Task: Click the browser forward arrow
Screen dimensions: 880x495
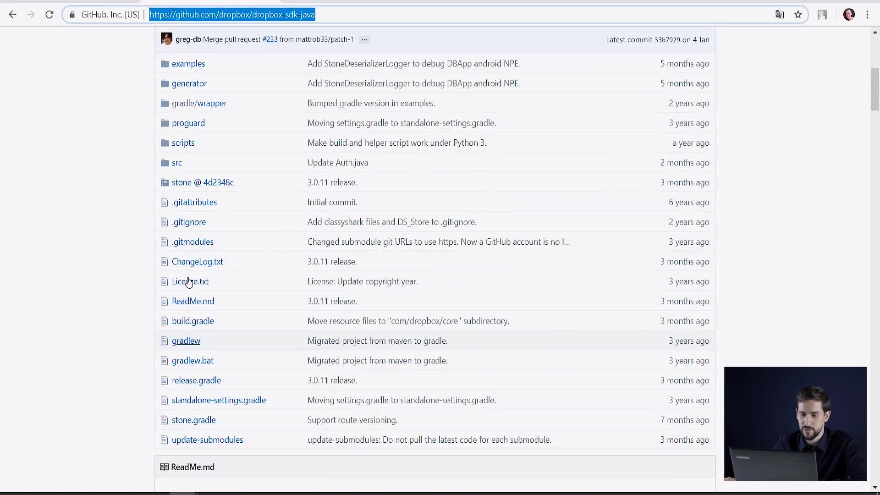Action: point(31,15)
